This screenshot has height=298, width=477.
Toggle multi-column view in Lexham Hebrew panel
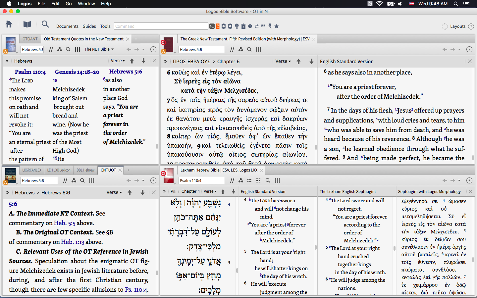(x=277, y=180)
